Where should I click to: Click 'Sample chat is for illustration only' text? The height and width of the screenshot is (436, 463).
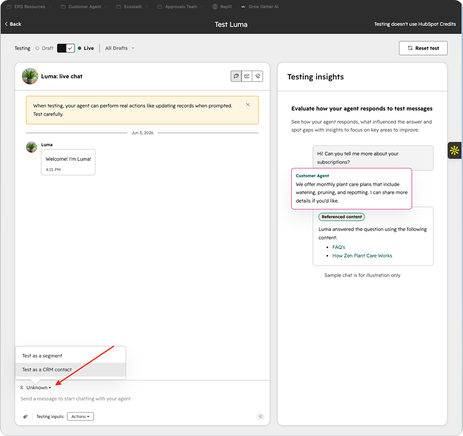(362, 275)
